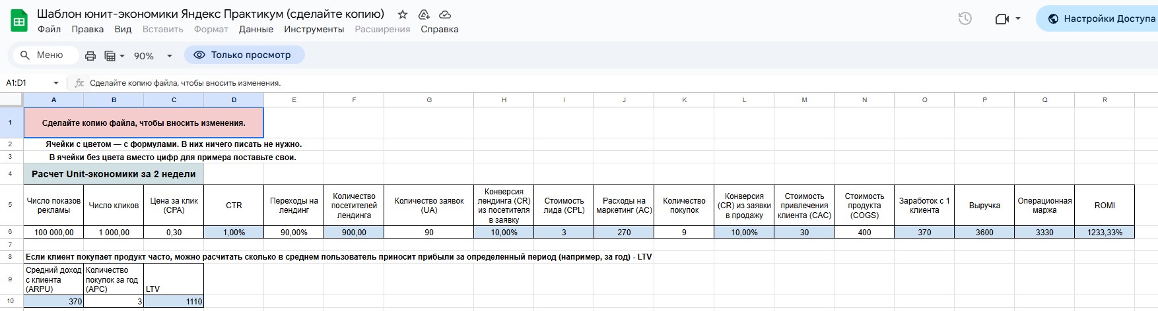Click the add to Drive shortcut icon
Screen dimensions: 1158x311
424,14
